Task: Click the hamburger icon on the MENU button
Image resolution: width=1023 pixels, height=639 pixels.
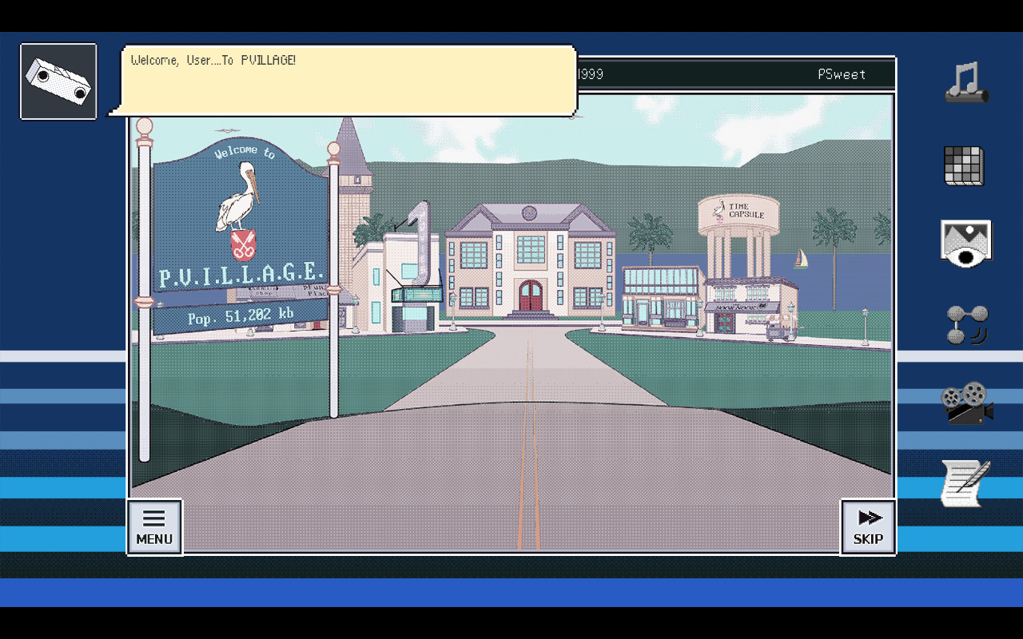Action: 154,516
